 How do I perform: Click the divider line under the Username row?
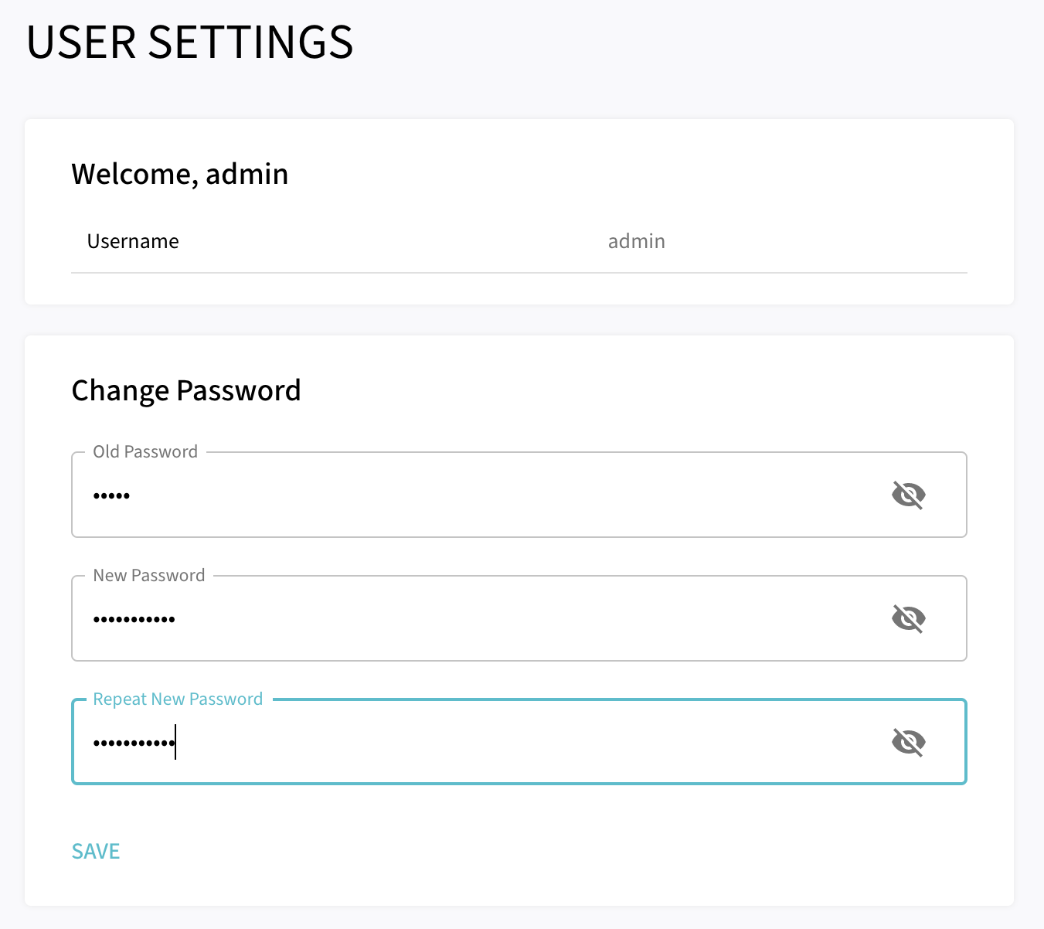(519, 273)
